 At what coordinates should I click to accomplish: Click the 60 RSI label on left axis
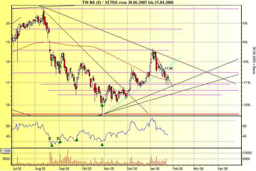[x=8, y=126]
